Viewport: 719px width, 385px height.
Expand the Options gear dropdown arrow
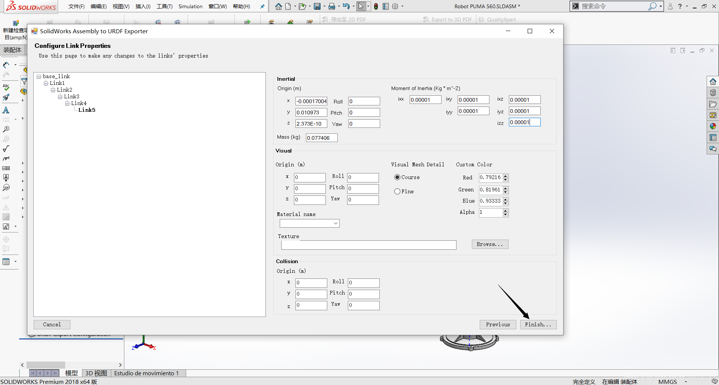(x=402, y=6)
